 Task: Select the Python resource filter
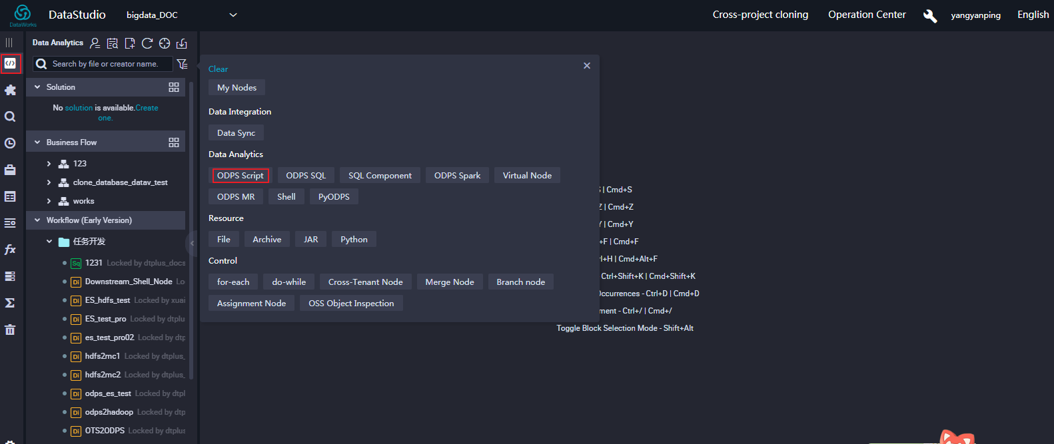[x=354, y=240]
